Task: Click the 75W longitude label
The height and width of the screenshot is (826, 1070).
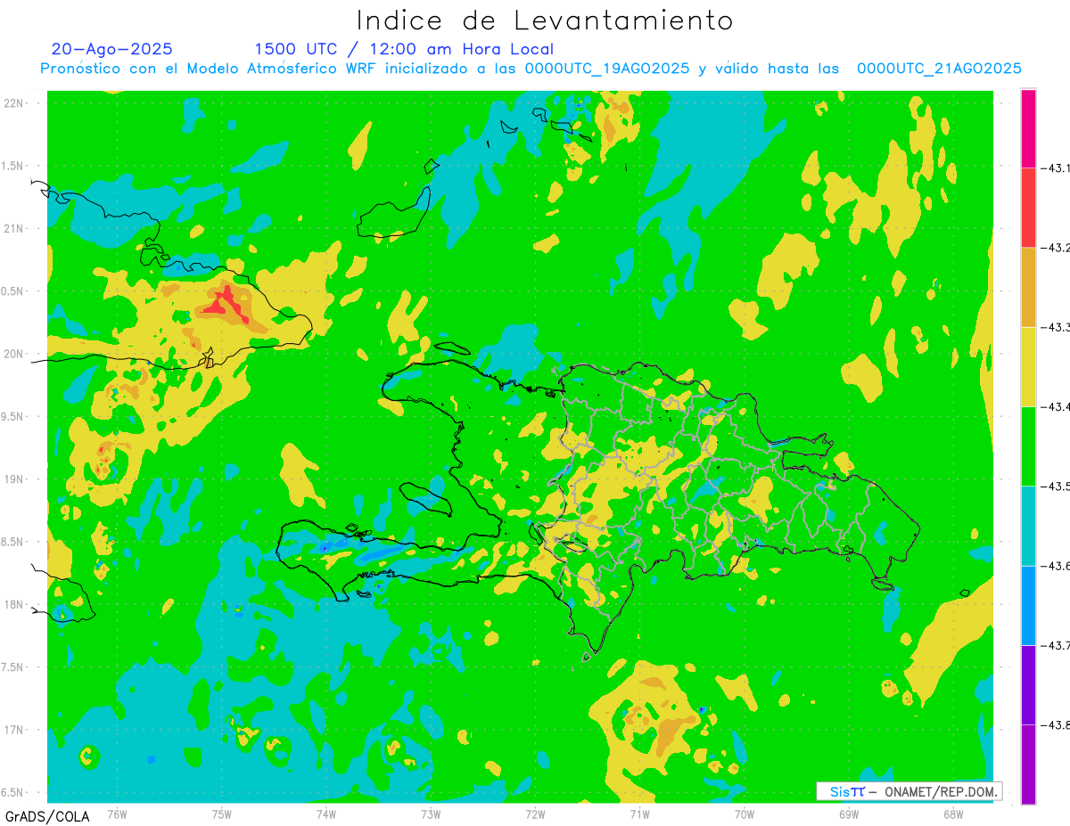Action: [222, 814]
